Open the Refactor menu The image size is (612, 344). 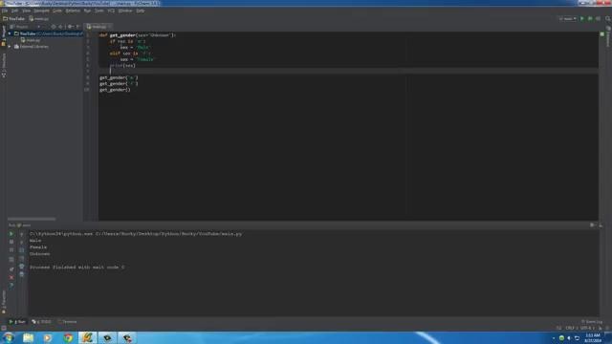pos(73,11)
